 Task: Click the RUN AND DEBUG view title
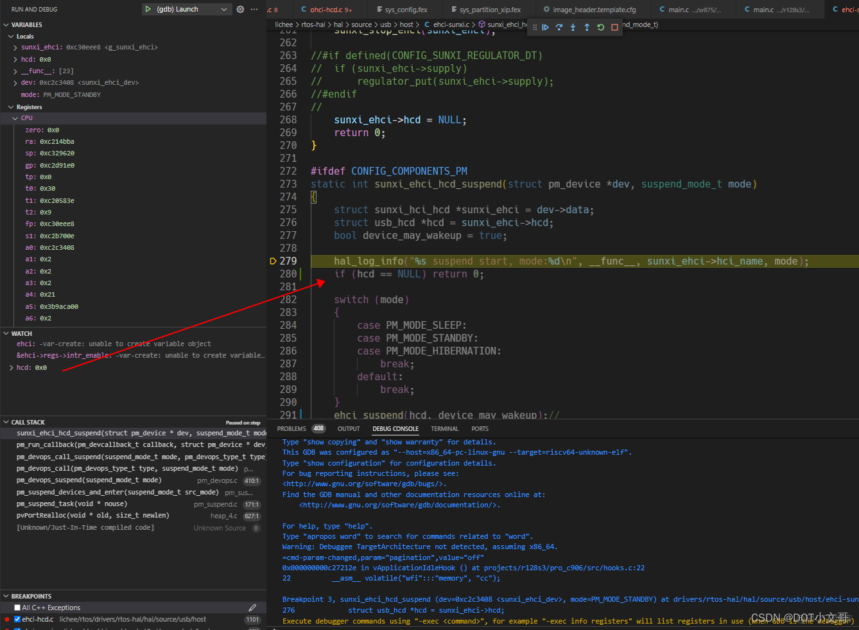click(34, 10)
